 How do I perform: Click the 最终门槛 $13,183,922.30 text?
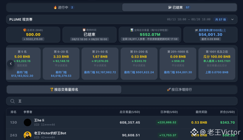tap(22, 74)
